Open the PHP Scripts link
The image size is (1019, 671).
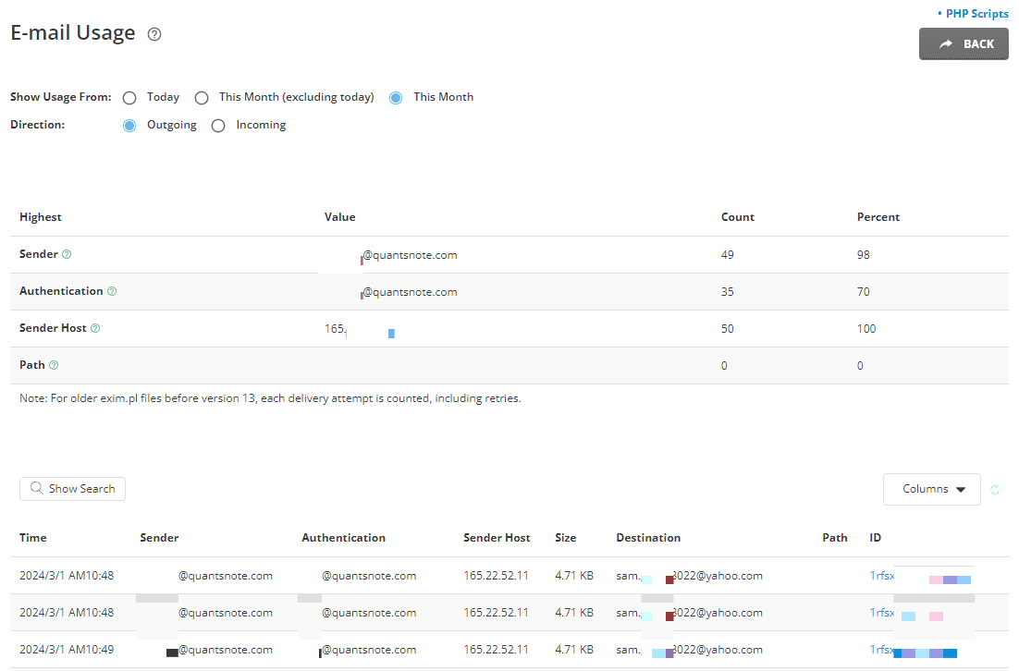976,14
